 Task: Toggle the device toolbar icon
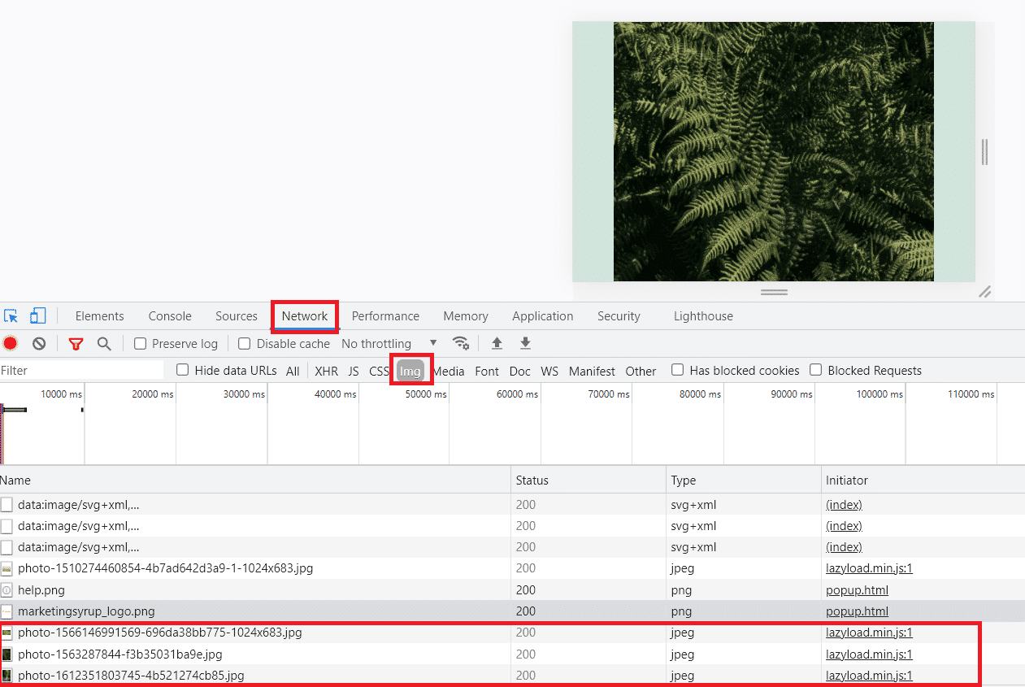38,316
